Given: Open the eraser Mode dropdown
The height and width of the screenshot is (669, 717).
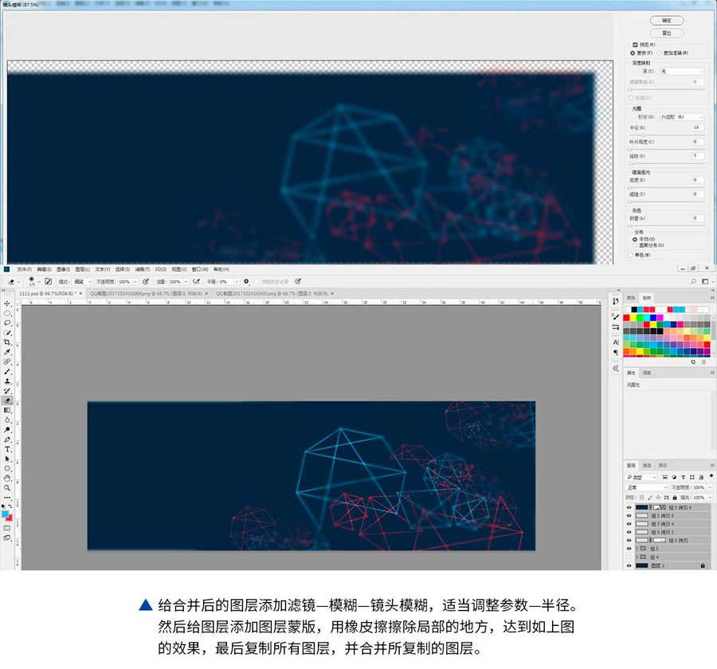Looking at the screenshot, I should (81, 282).
